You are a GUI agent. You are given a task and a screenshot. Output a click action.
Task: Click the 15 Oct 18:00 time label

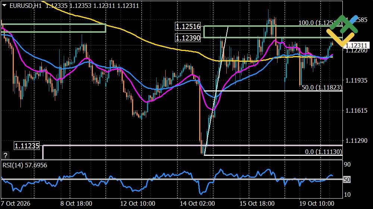[x=257, y=203]
